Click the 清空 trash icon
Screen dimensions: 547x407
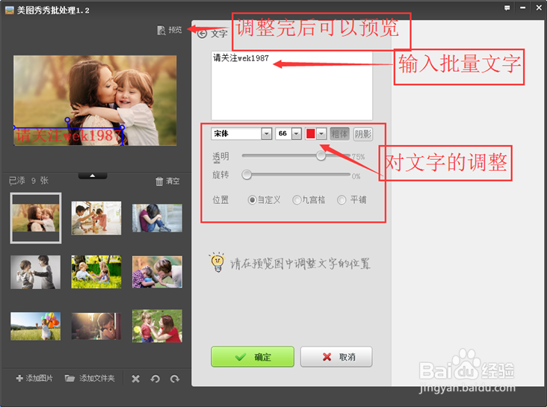(159, 181)
